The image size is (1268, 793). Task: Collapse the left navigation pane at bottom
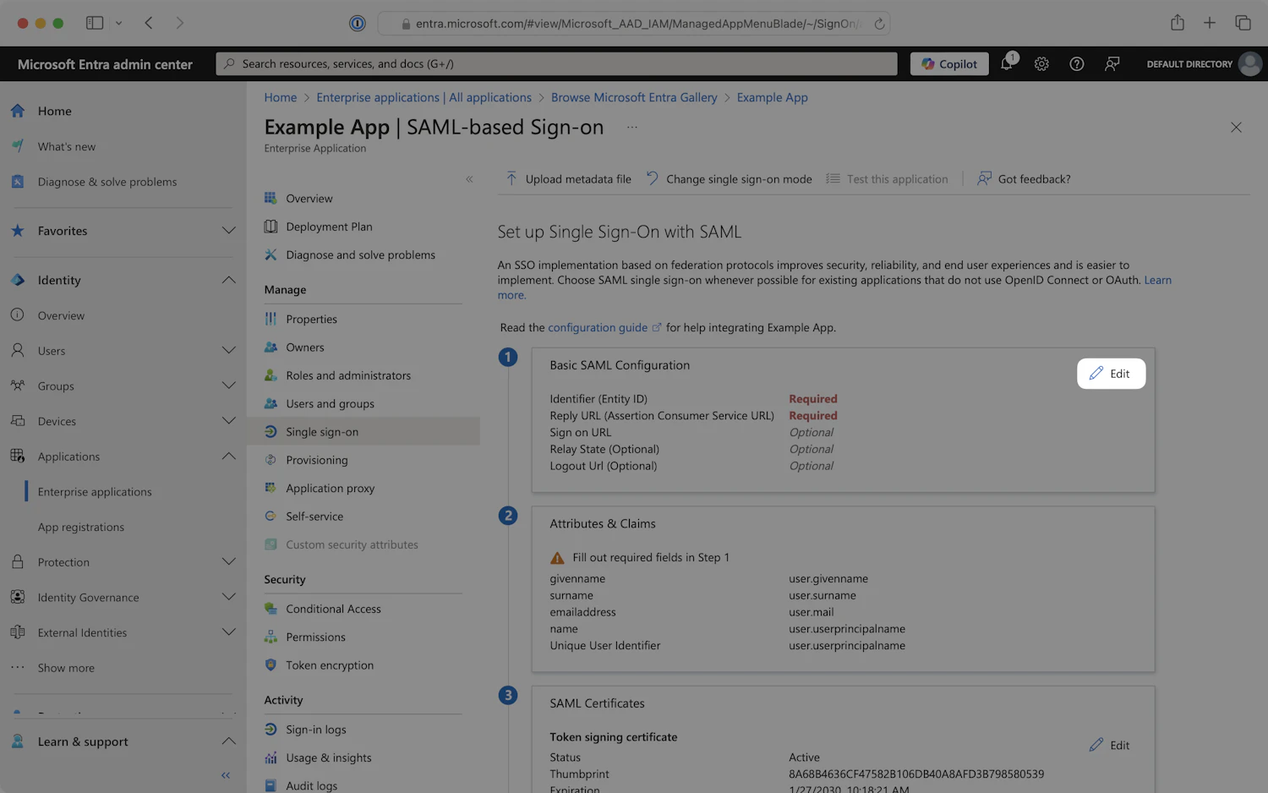click(226, 775)
